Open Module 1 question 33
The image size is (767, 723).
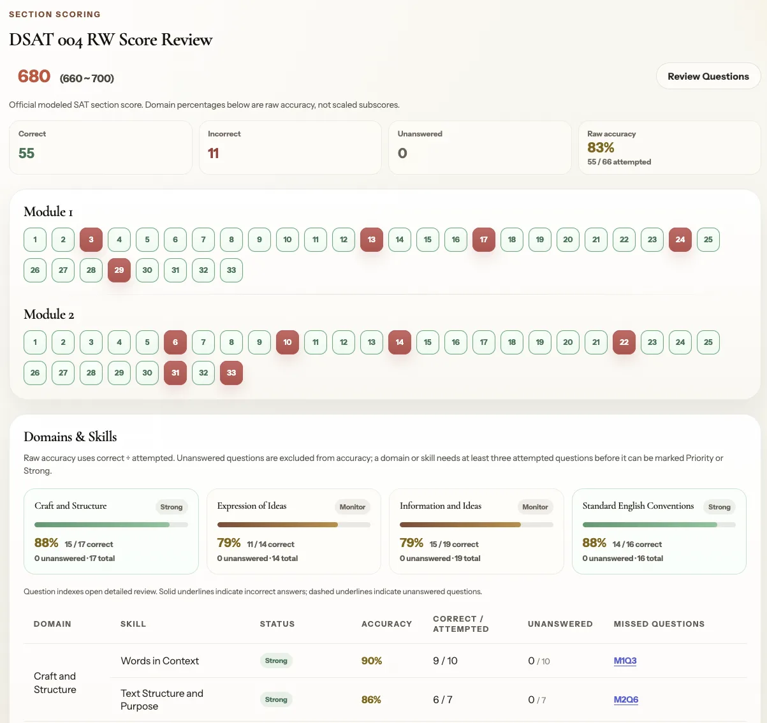point(231,270)
